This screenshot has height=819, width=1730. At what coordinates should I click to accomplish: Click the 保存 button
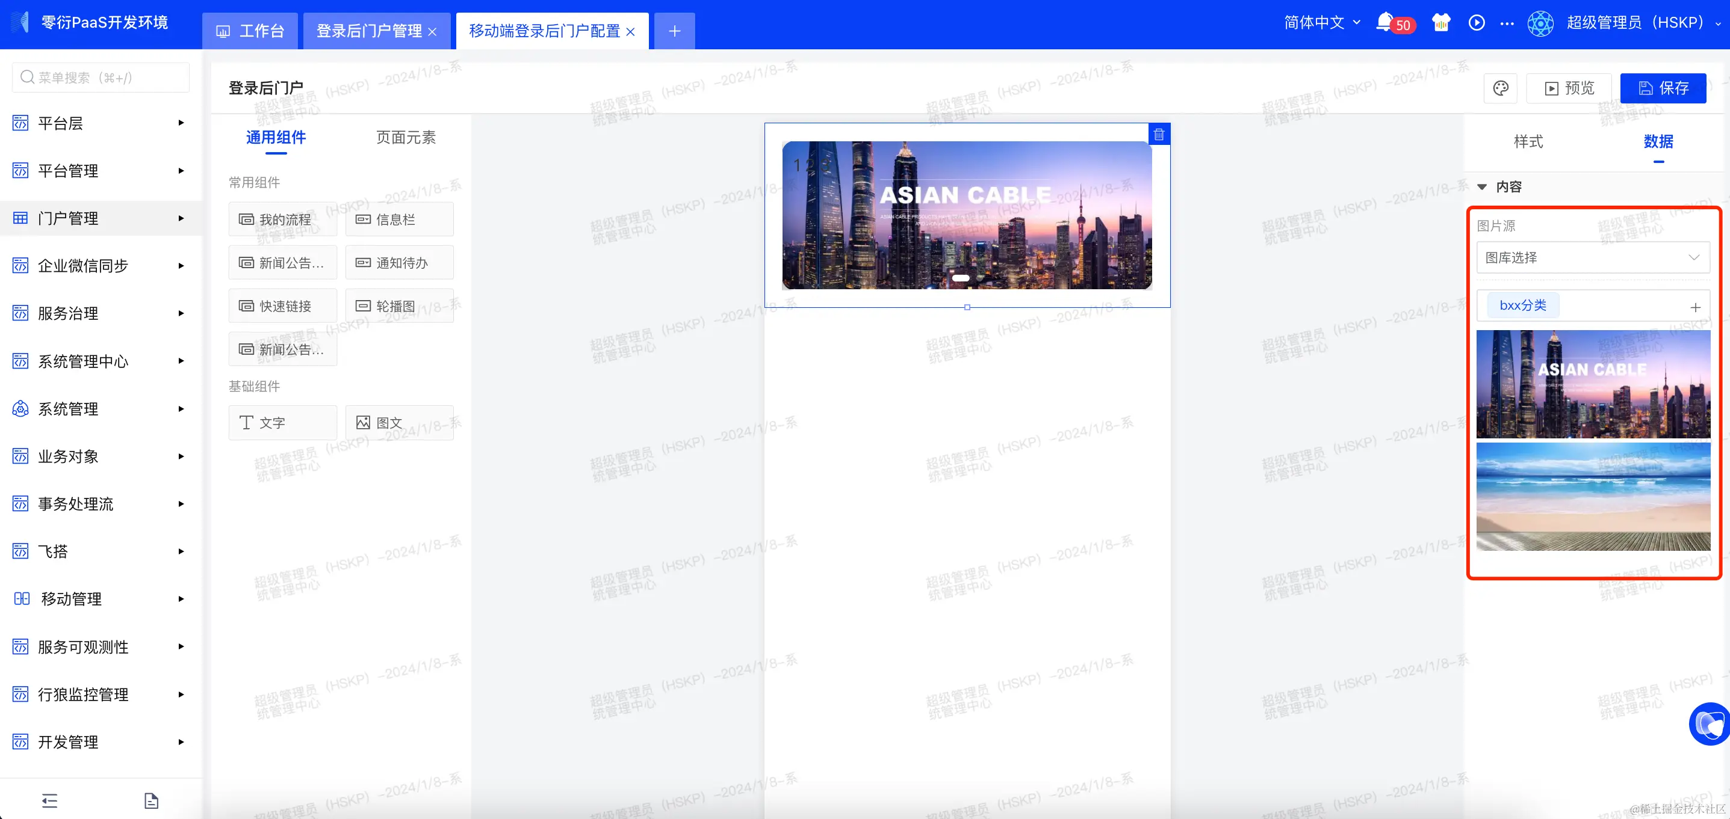click(x=1663, y=88)
